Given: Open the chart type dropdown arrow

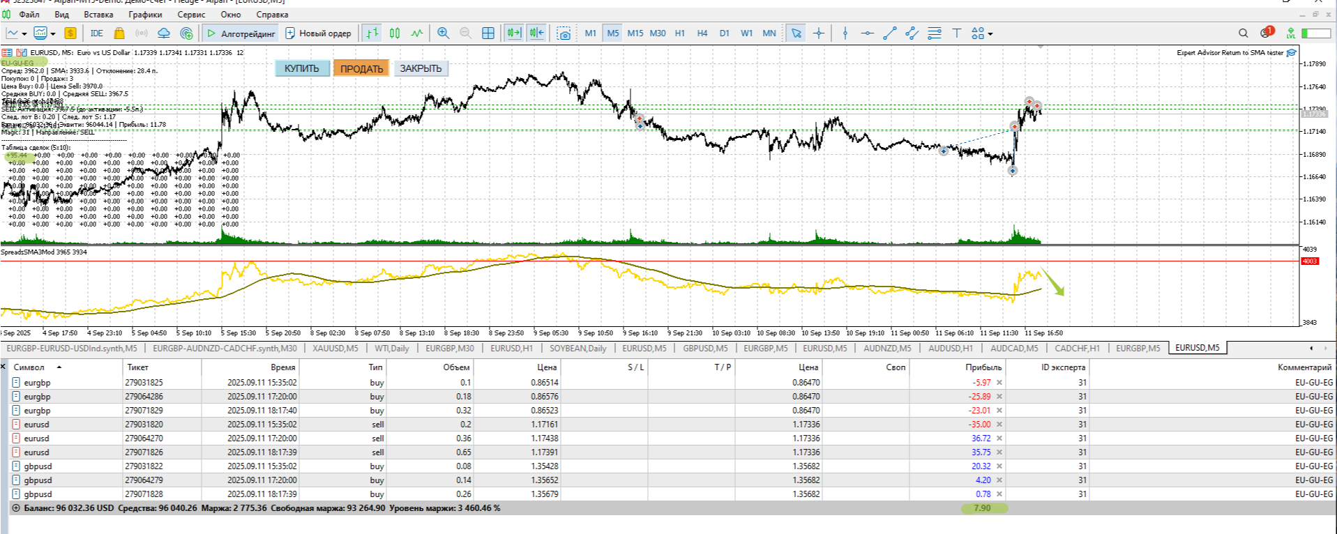Looking at the screenshot, I should [24, 33].
